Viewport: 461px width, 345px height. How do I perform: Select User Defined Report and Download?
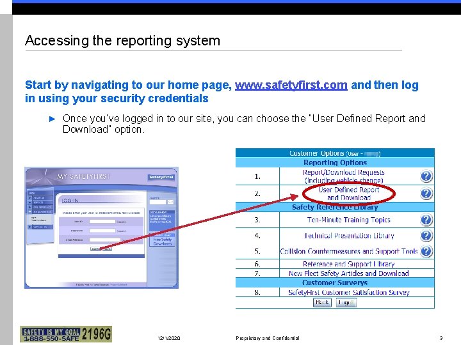click(349, 194)
